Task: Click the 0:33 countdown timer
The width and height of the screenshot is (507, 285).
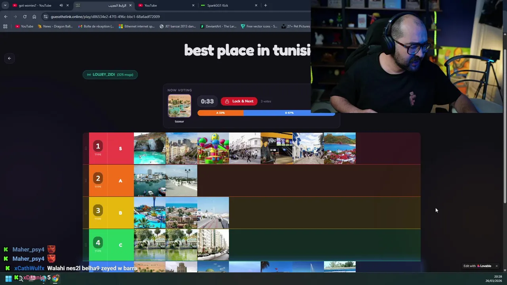Action: [x=207, y=101]
